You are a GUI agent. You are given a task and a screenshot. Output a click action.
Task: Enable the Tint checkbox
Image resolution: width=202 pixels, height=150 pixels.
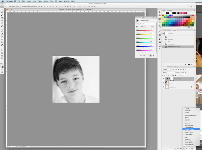point(140,26)
